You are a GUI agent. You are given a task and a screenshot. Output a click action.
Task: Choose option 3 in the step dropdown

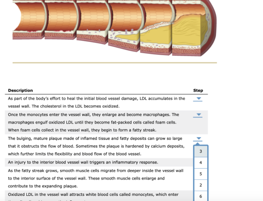coord(201,151)
